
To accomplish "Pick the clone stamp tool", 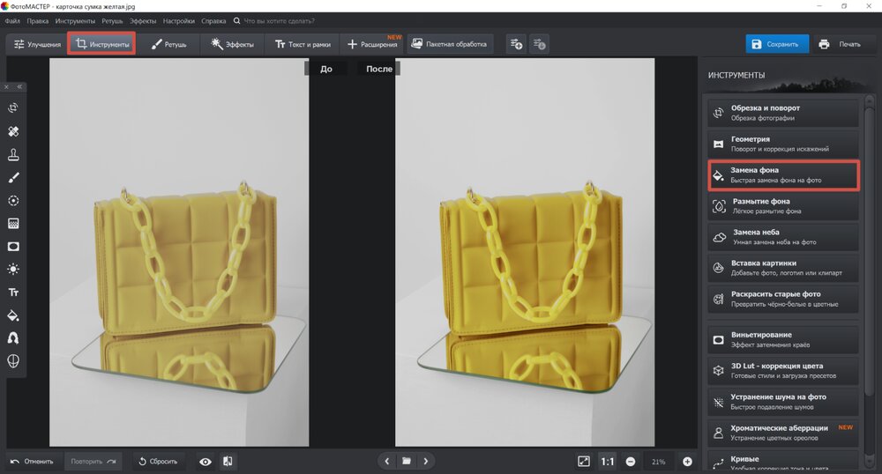I will point(13,155).
